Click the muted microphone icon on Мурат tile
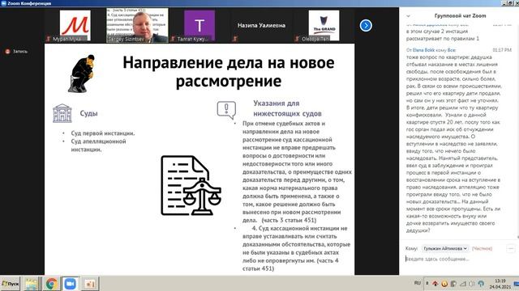Screen dimensions: 519x291 tap(49, 39)
